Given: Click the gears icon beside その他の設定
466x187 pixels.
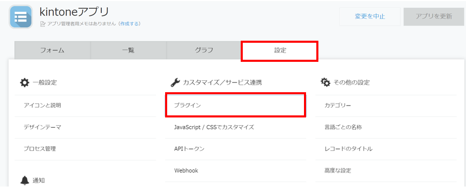Looking at the screenshot, I should click(326, 82).
